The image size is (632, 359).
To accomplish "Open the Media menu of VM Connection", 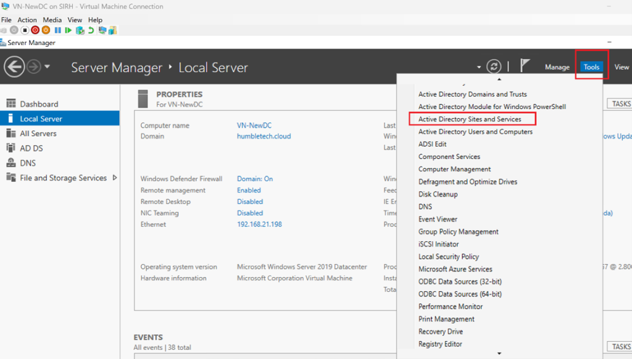I will click(52, 20).
